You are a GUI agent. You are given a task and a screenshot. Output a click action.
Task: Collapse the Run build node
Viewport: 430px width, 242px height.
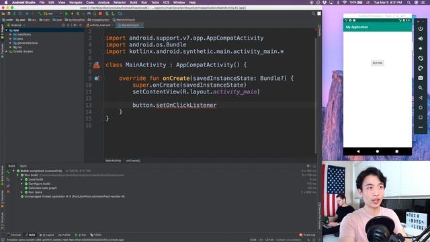pyautogui.click(x=18, y=175)
